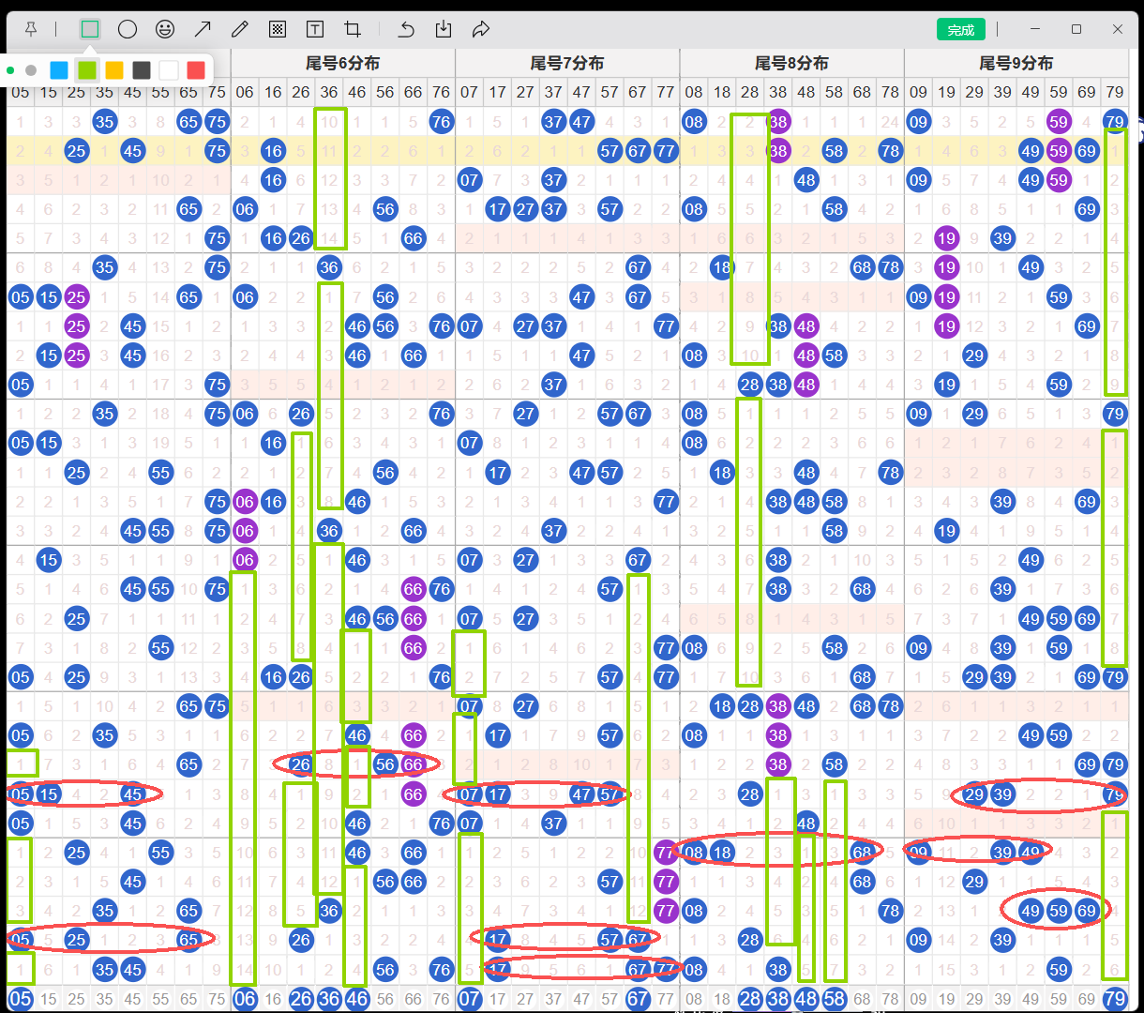Select the rectangle drawing tool
Screen dimensions: 1144x1013
90,30
